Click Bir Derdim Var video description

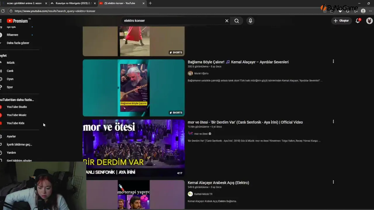pyautogui.click(x=254, y=141)
